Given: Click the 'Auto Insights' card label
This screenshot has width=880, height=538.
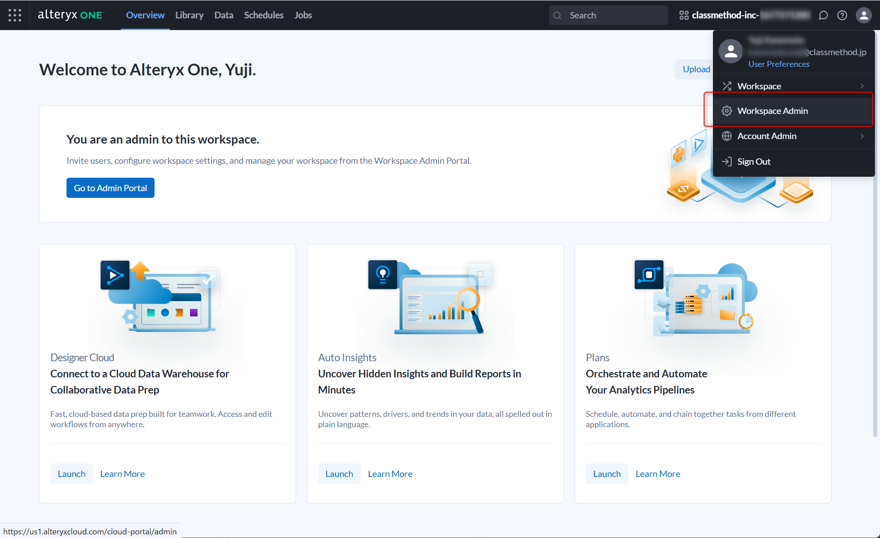Looking at the screenshot, I should click(x=347, y=358).
